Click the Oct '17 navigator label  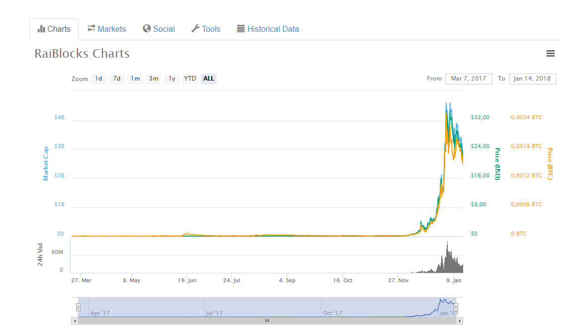[332, 313]
